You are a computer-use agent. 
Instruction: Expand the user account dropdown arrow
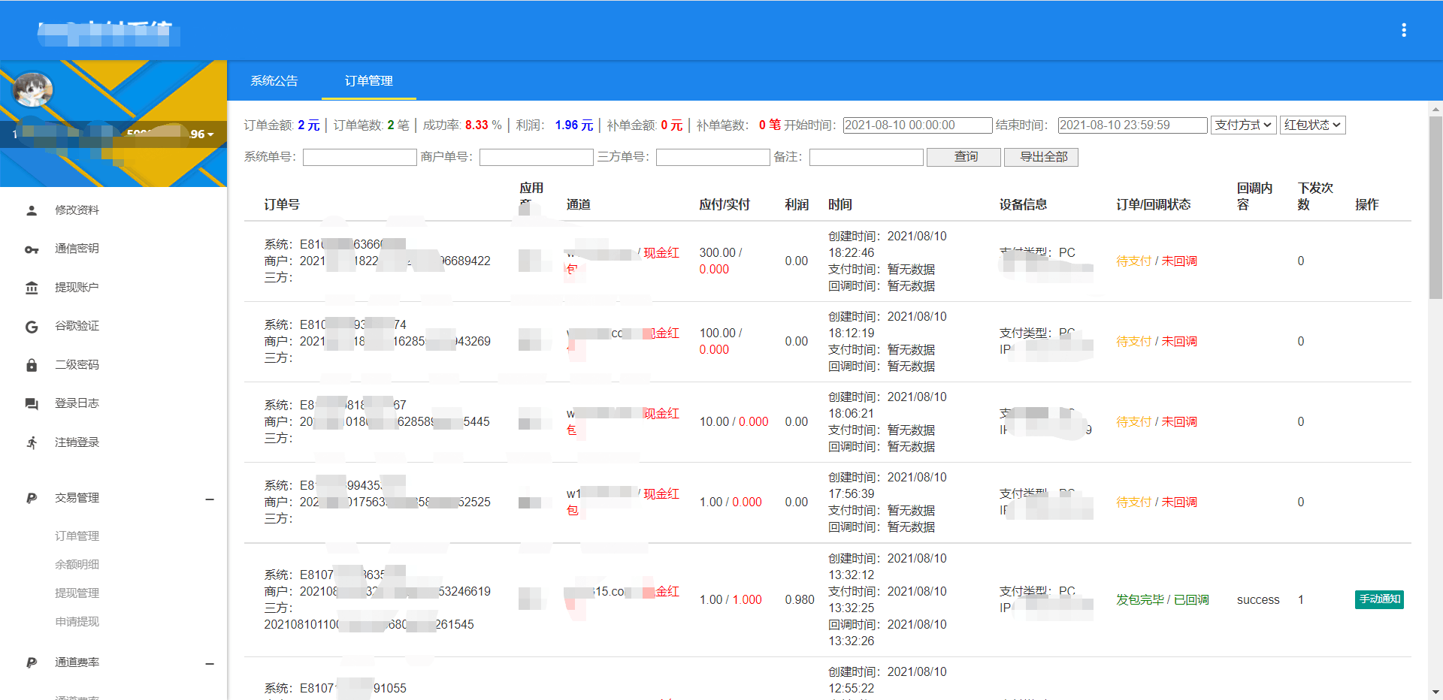210,134
